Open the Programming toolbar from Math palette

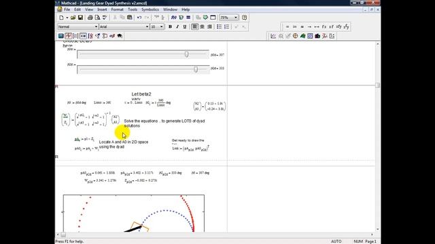105,36
